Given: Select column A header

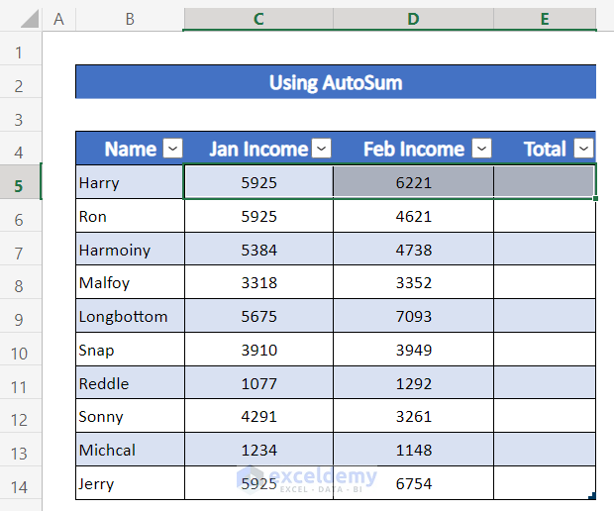Looking at the screenshot, I should pos(58,19).
